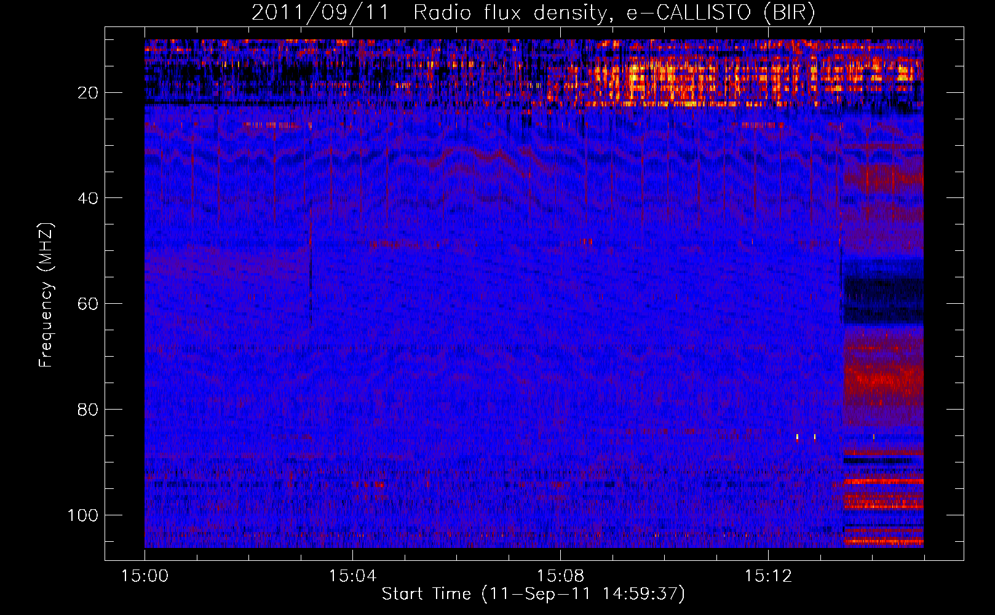This screenshot has height=615, width=995.
Task: Click the '15:04' time tick label
Action: point(352,576)
